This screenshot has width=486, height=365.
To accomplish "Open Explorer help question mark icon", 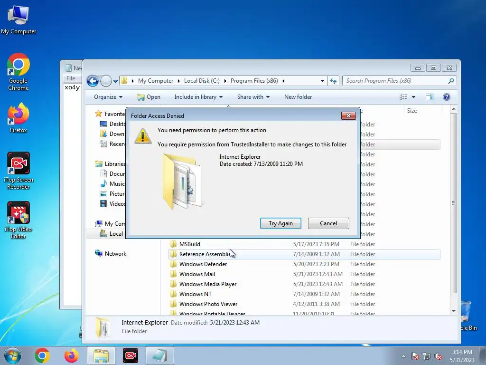I will (x=446, y=97).
